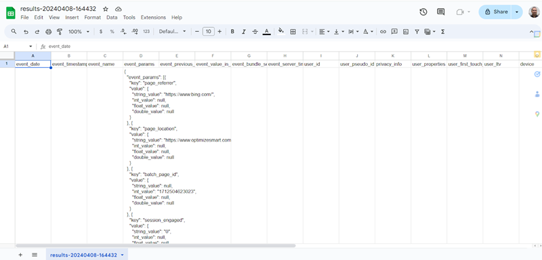
Task: Open the Default font dropdown
Action: pyautogui.click(x=172, y=32)
